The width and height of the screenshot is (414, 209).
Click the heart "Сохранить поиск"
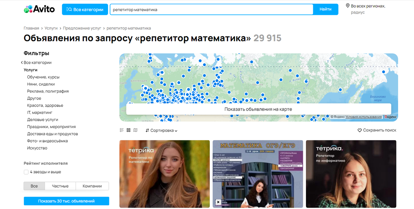tap(377, 130)
